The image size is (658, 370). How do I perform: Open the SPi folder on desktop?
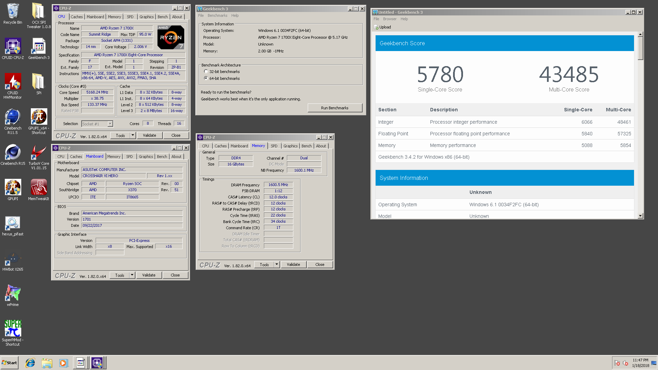(x=39, y=84)
